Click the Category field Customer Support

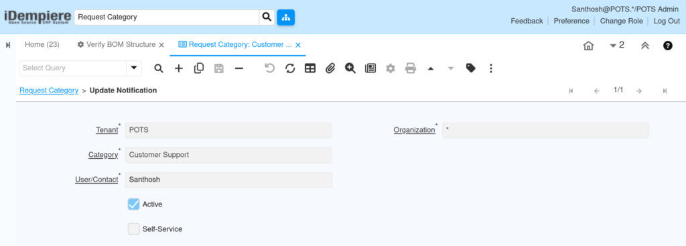click(x=228, y=155)
